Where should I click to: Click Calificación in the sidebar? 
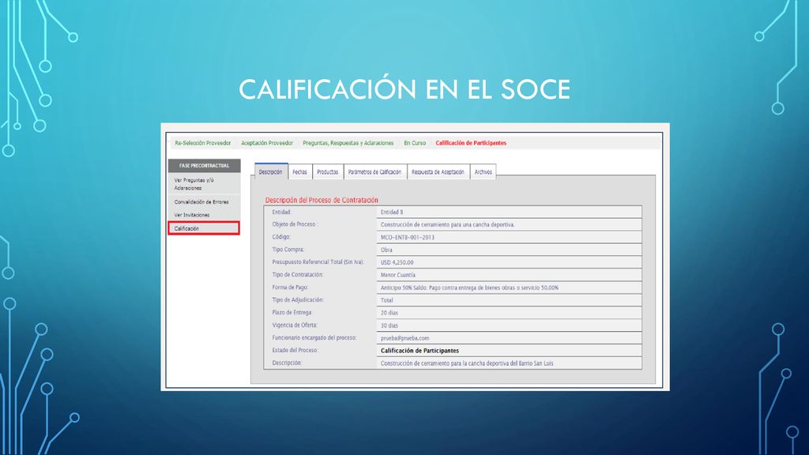point(204,228)
